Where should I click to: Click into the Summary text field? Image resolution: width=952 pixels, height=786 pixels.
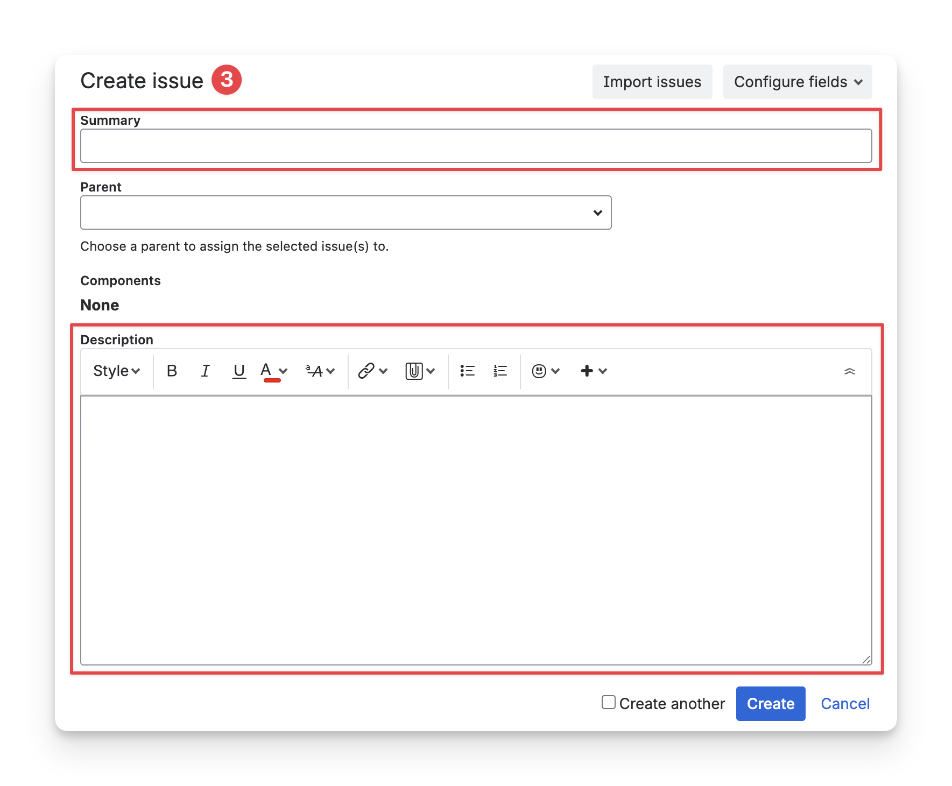click(x=476, y=146)
